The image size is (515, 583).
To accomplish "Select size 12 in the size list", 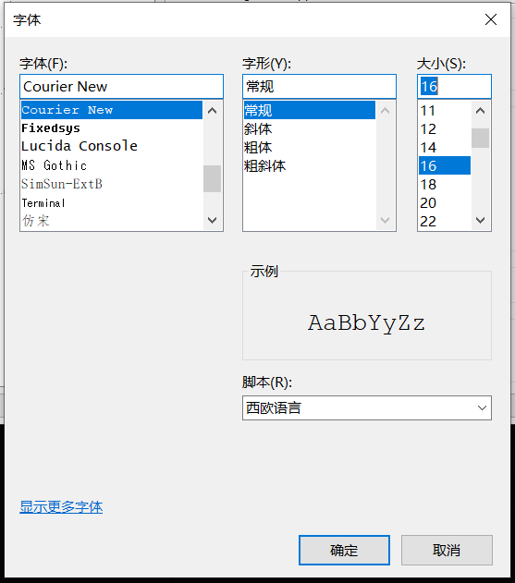I will [x=445, y=129].
